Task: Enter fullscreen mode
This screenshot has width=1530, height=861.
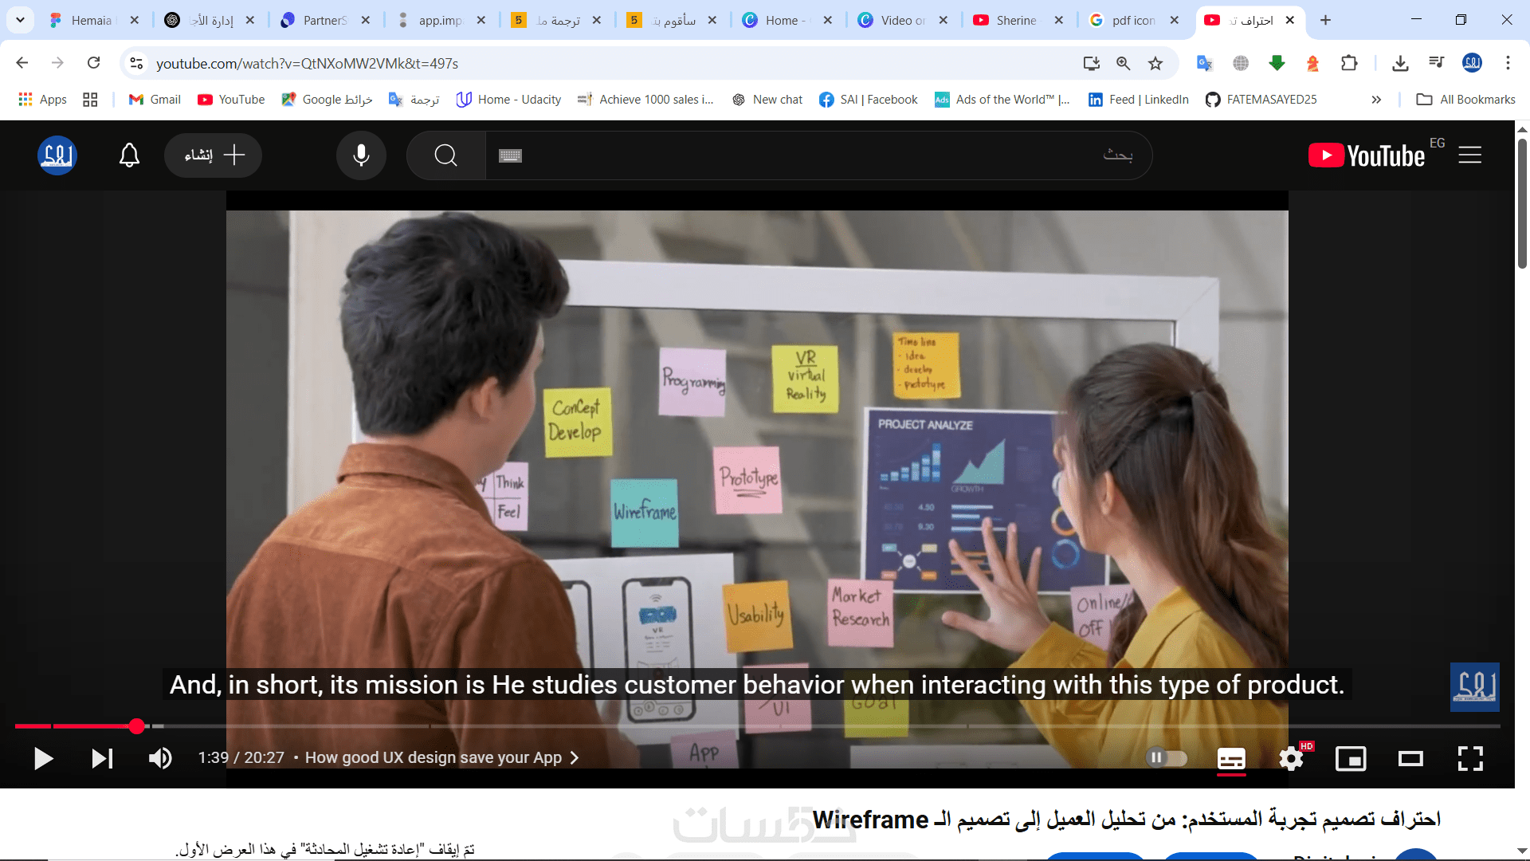Action: tap(1469, 758)
